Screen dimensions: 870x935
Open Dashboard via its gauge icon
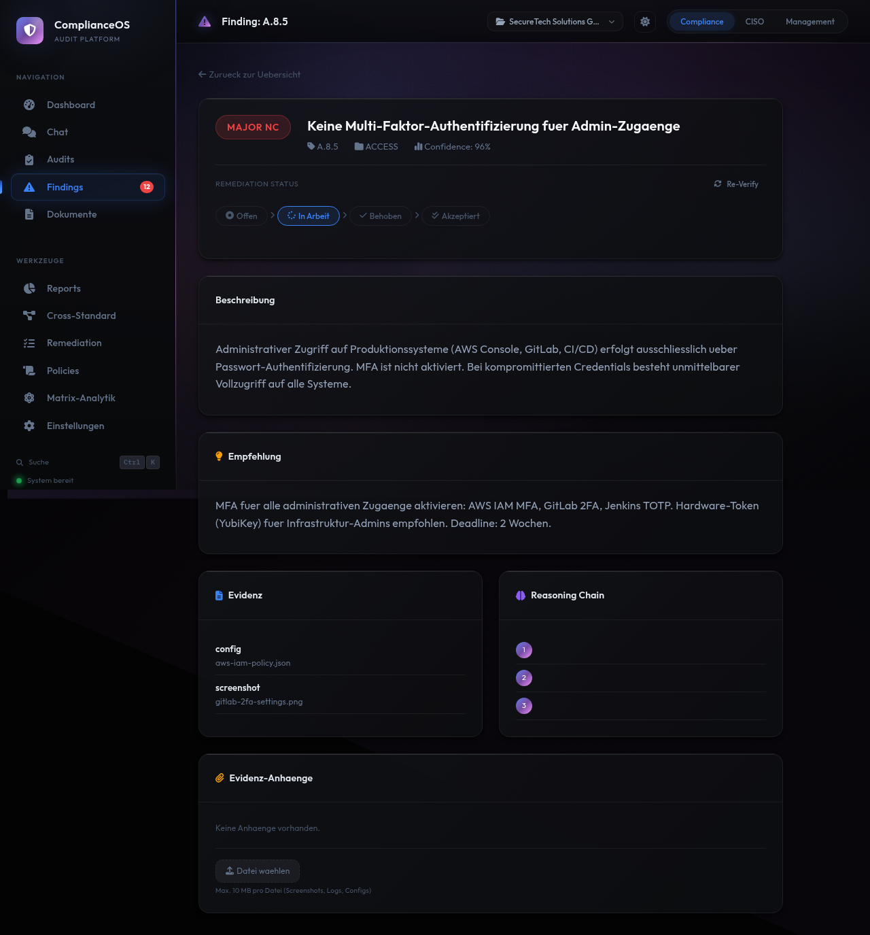[x=29, y=105]
